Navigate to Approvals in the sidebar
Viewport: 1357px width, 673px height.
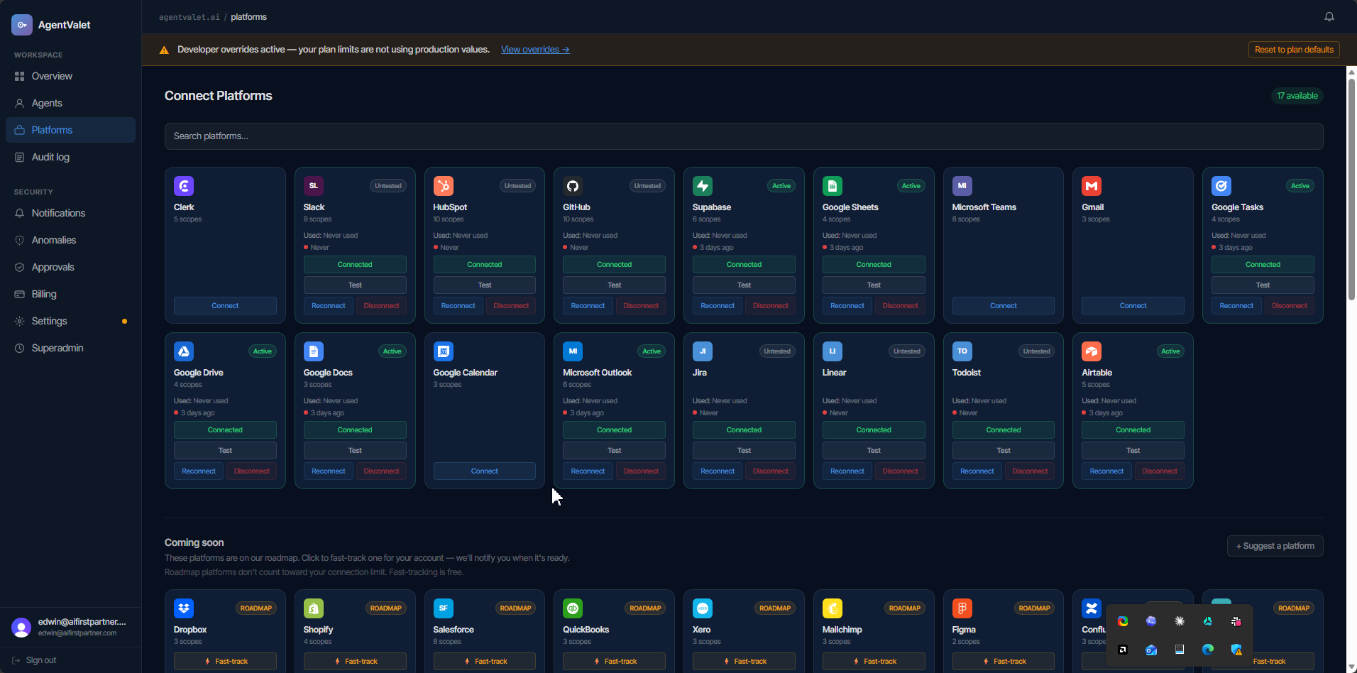(x=70, y=267)
